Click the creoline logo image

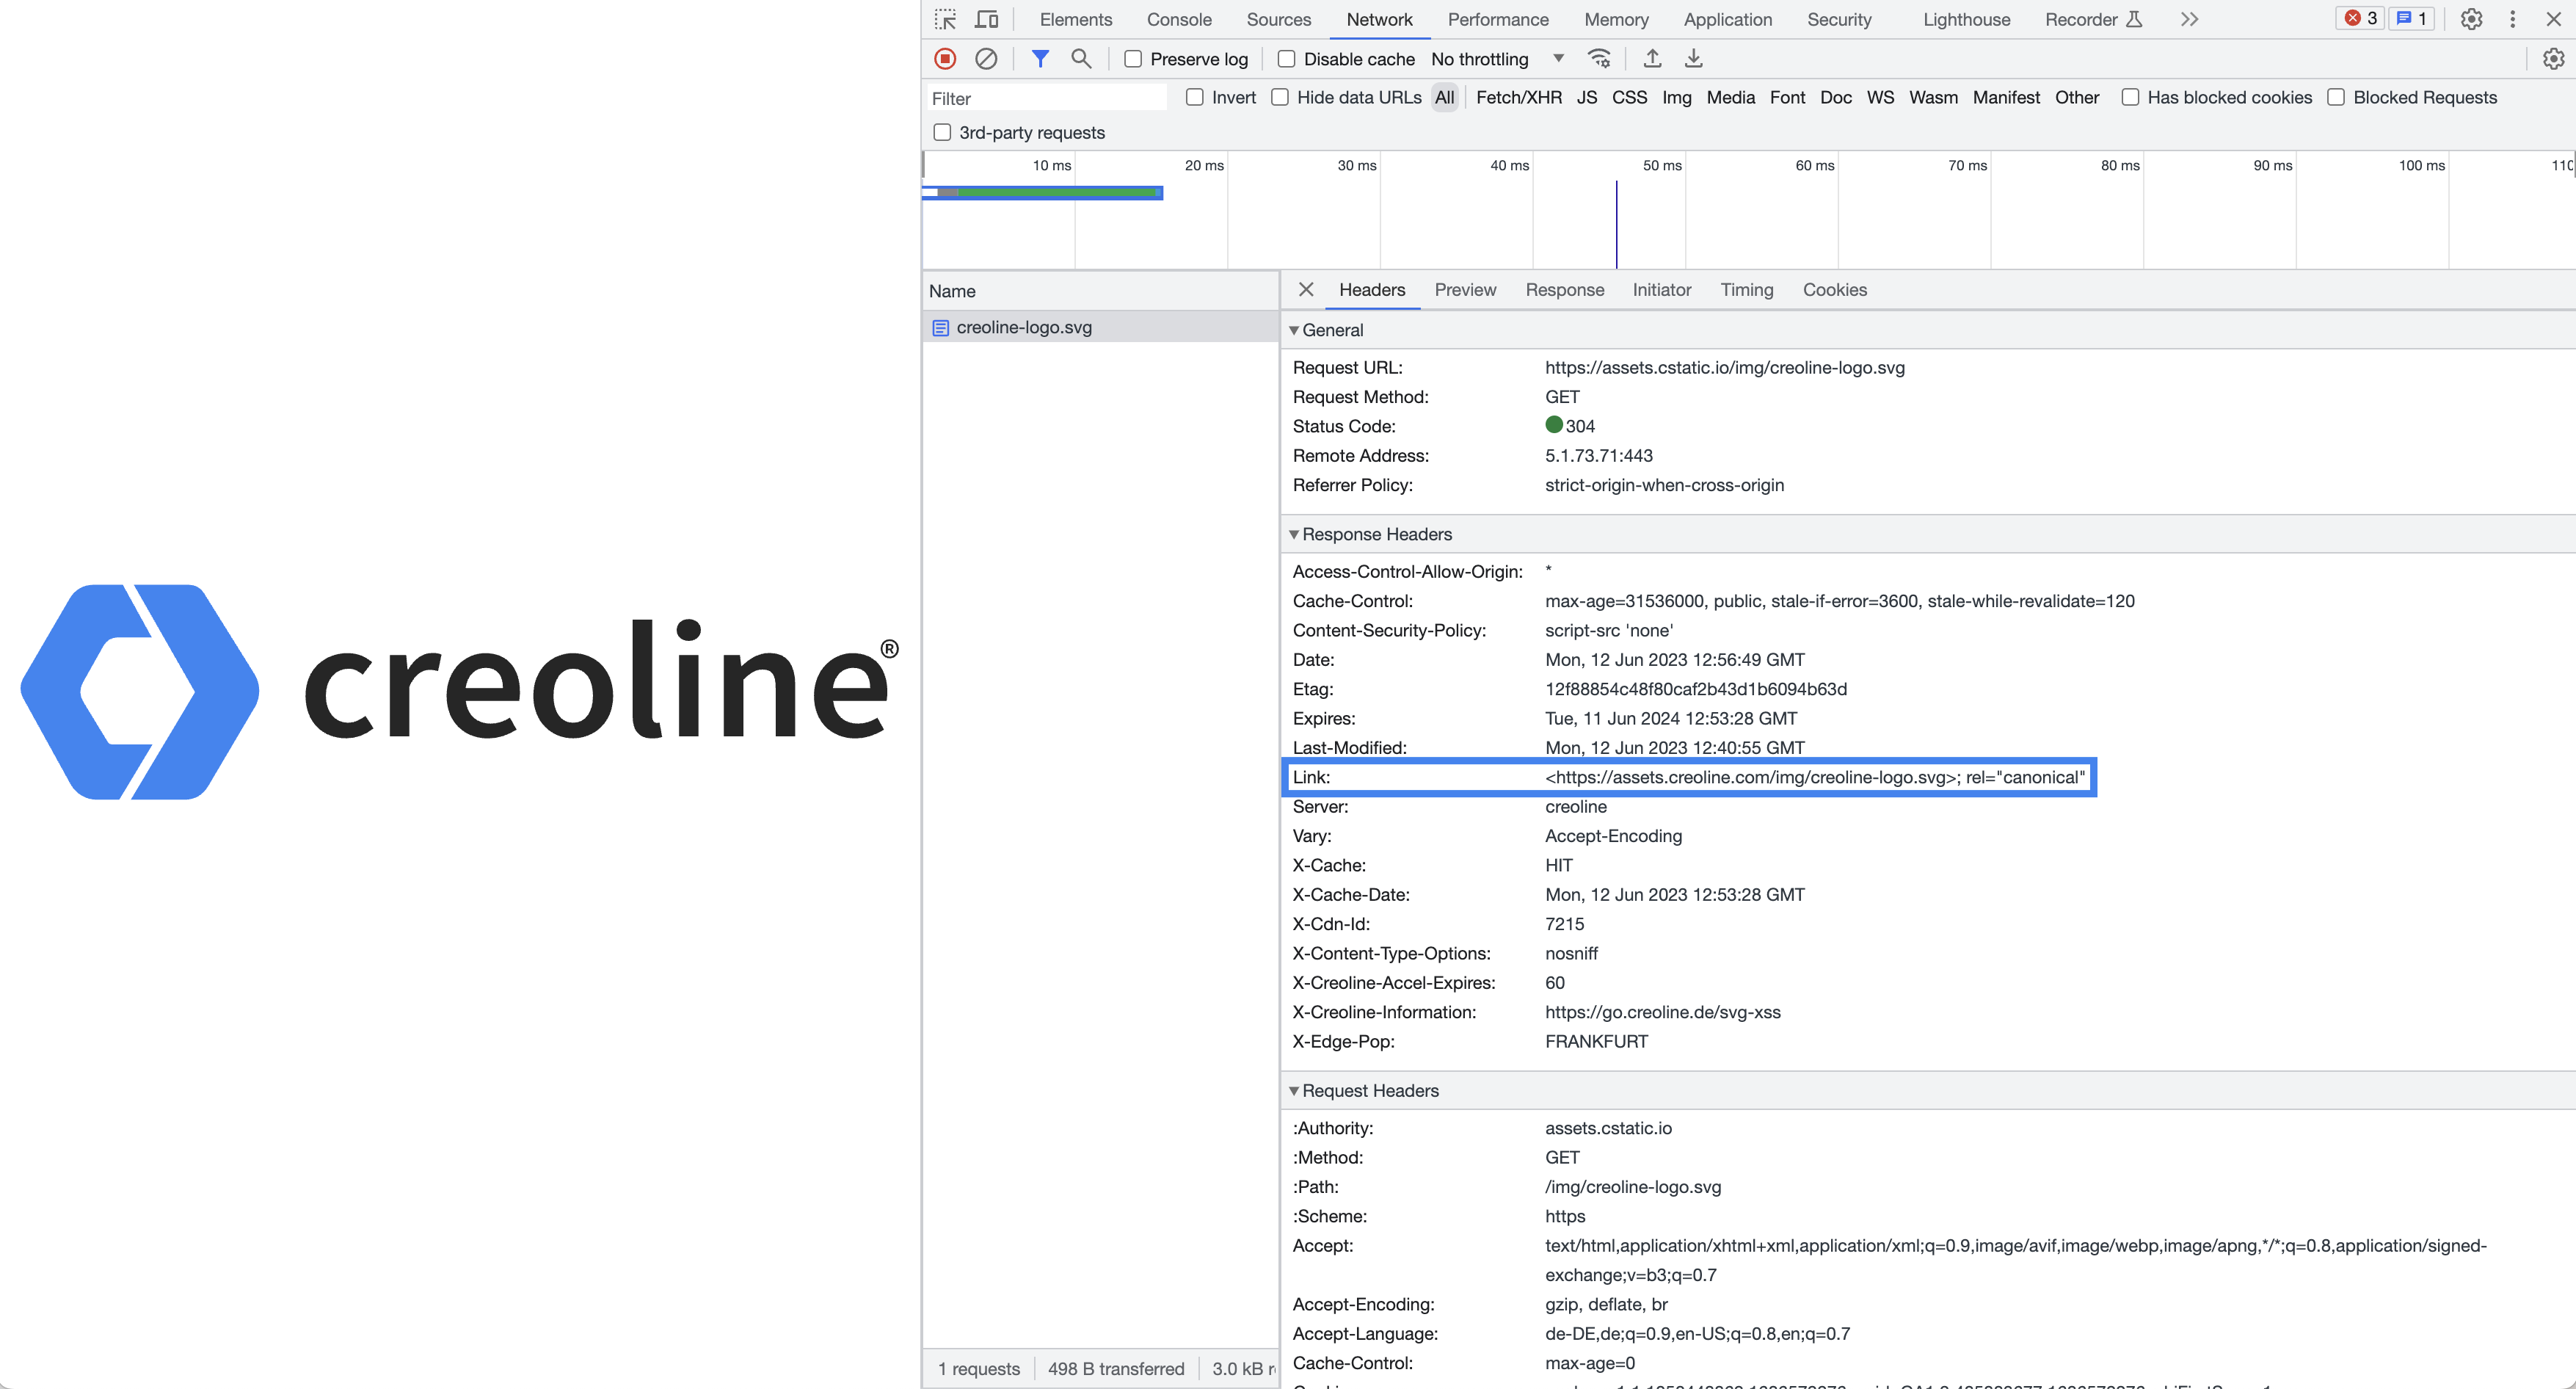[459, 691]
